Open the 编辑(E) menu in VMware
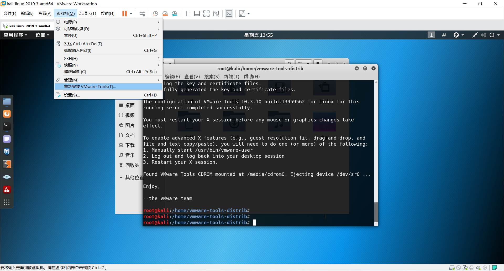This screenshot has width=504, height=271. [x=27, y=13]
